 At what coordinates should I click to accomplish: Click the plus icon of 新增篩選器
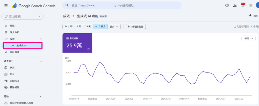(129, 27)
